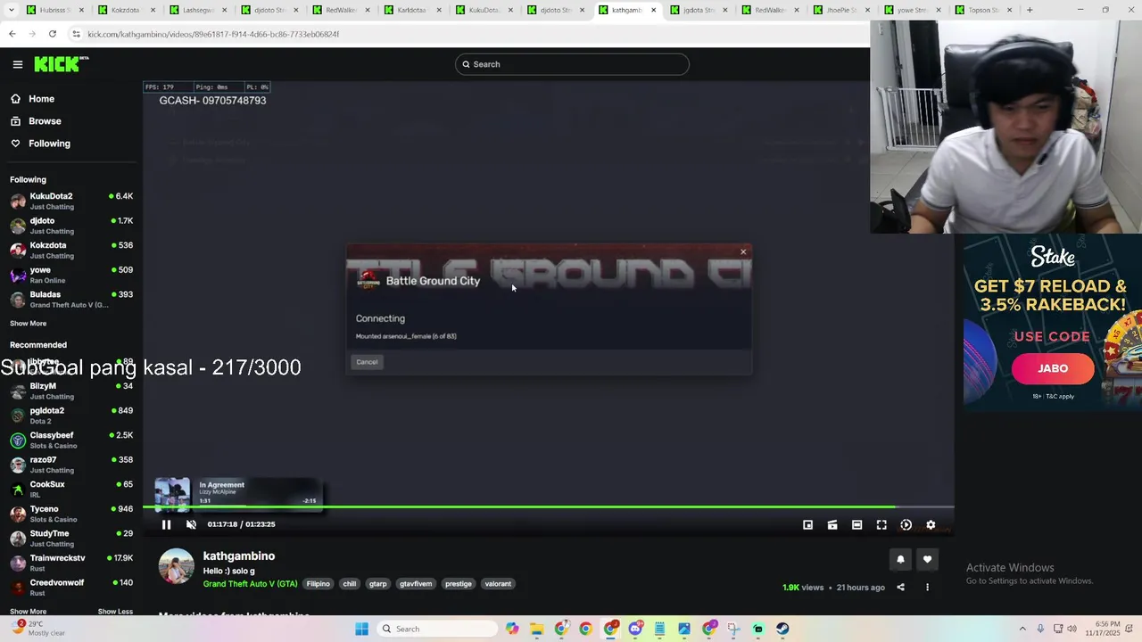
Task: Open File Explorer from taskbar
Action: (x=537, y=629)
